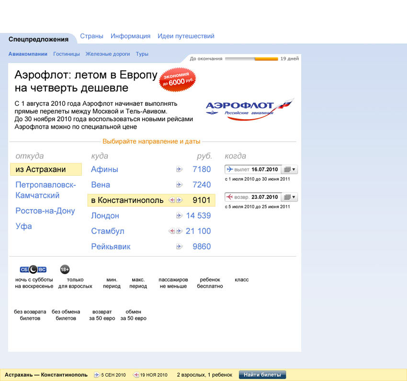This screenshot has height=381, width=407.
Task: Open the departure date calendar dropdown
Action: (290, 169)
